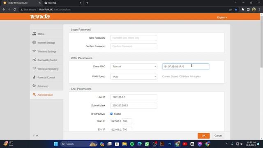
Task: Click the browser back arrow
Action: pyautogui.click(x=4, y=9)
